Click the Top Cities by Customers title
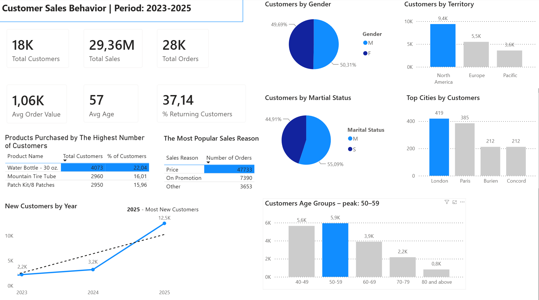 click(x=443, y=98)
